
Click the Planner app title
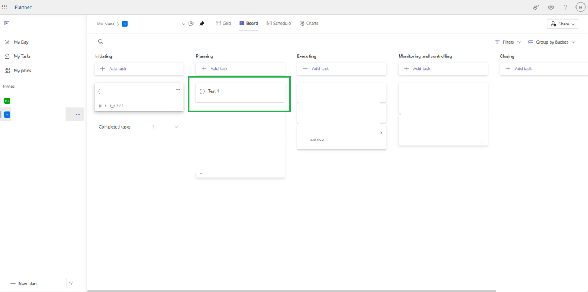tap(23, 7)
